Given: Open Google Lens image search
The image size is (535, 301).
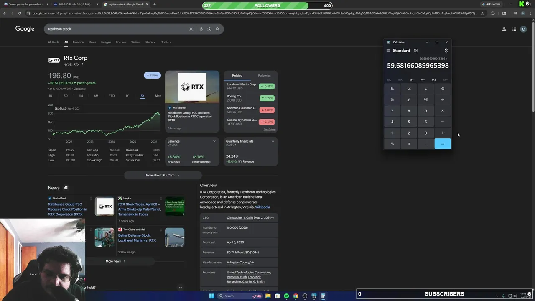Looking at the screenshot, I should pyautogui.click(x=209, y=29).
